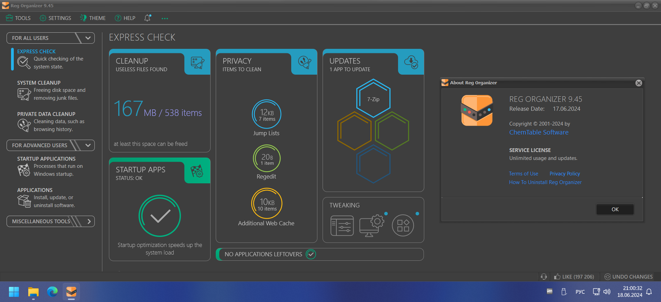The height and width of the screenshot is (302, 661).
Task: Click the Reg Organizer logo in About dialog
Action: pyautogui.click(x=477, y=110)
